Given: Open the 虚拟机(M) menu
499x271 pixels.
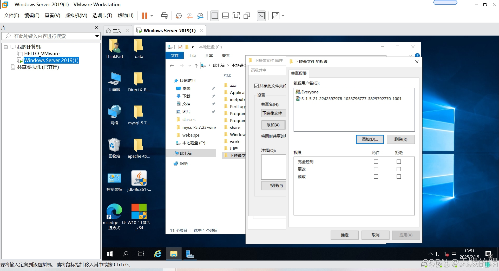Looking at the screenshot, I should (76, 16).
